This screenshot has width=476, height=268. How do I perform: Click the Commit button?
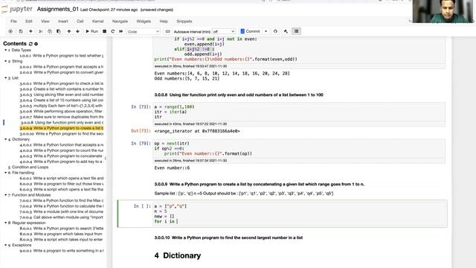click(x=251, y=31)
